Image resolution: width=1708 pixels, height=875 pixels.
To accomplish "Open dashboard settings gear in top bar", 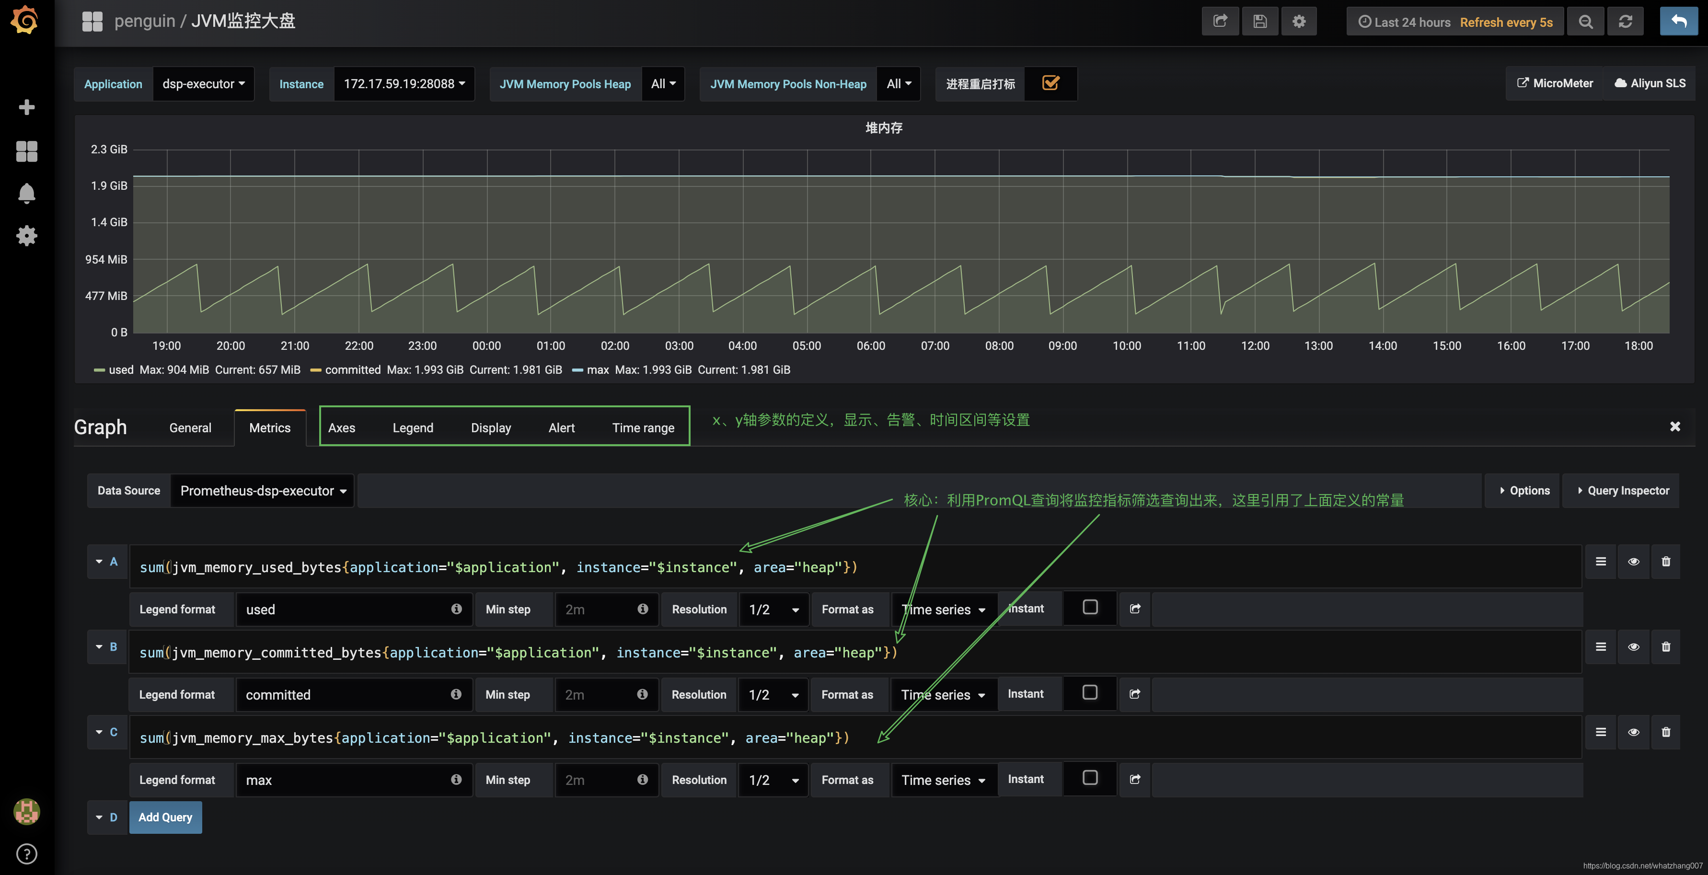I will [1299, 22].
